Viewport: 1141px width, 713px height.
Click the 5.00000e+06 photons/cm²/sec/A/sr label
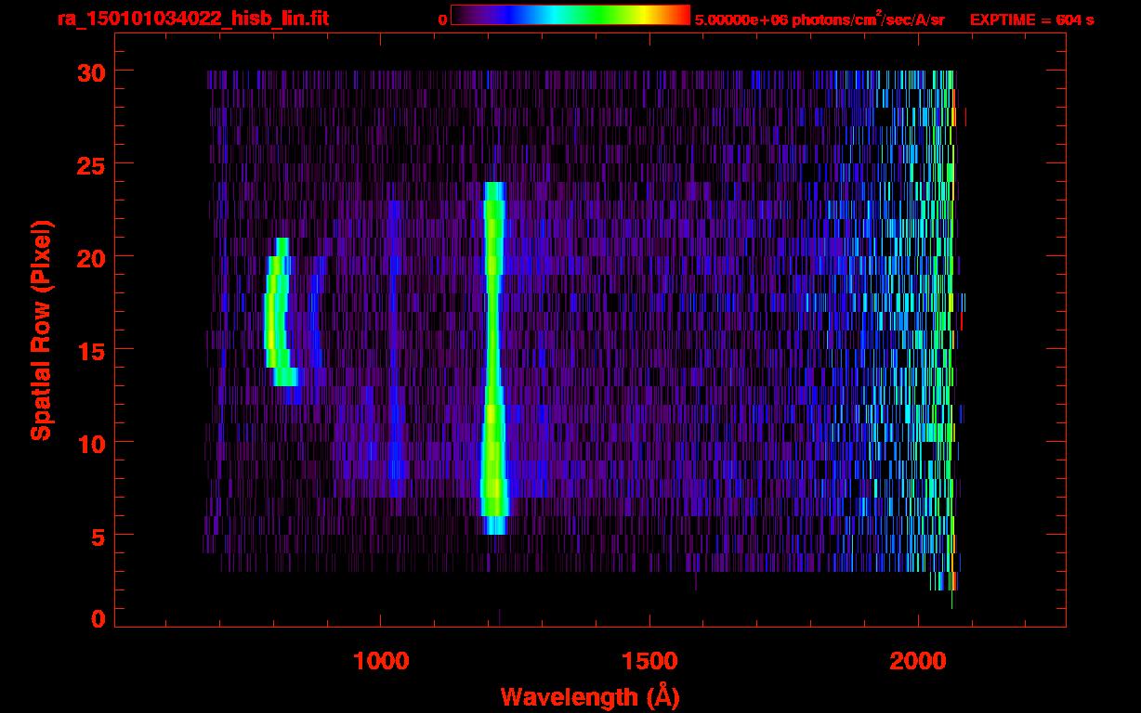[x=820, y=19]
